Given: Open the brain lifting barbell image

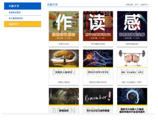Looking at the screenshot, I should pyautogui.click(x=132, y=58).
